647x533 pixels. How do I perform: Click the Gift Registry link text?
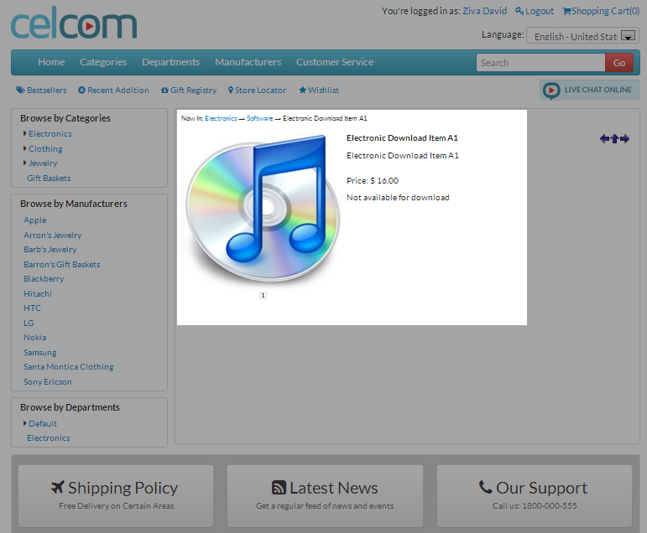tap(193, 90)
